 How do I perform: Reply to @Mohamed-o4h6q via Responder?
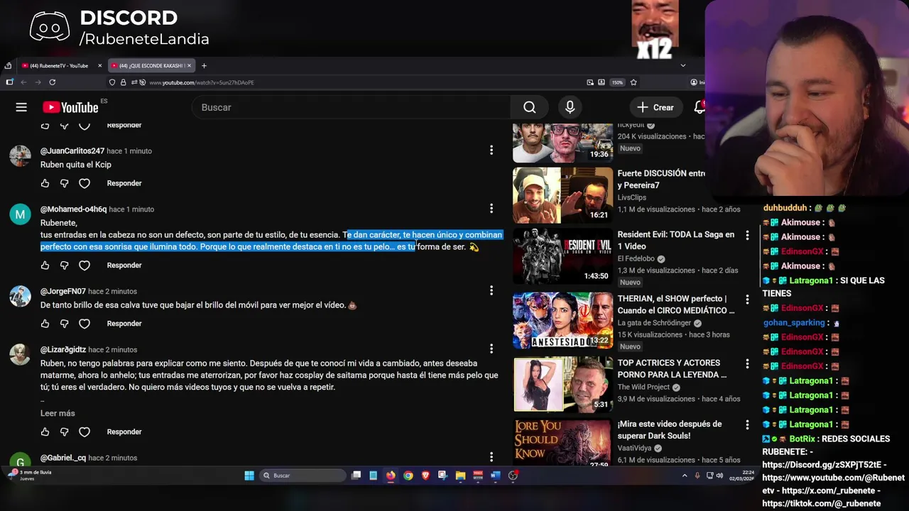[124, 265]
